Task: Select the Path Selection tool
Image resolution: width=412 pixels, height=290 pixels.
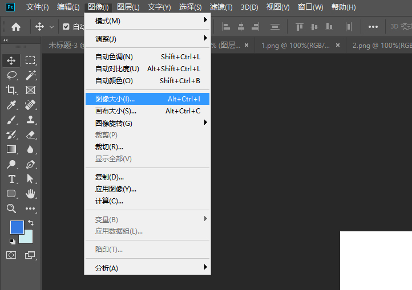Action: pos(30,179)
